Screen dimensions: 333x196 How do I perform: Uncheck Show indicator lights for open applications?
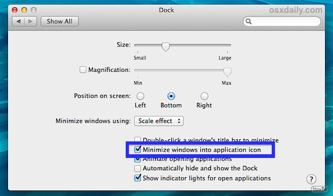pyautogui.click(x=137, y=178)
